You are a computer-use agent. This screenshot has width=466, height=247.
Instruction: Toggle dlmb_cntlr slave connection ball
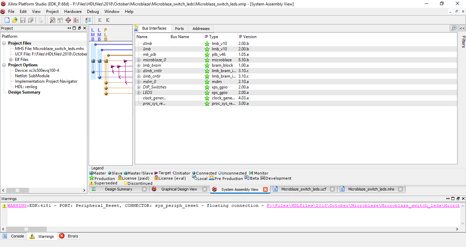(x=93, y=72)
